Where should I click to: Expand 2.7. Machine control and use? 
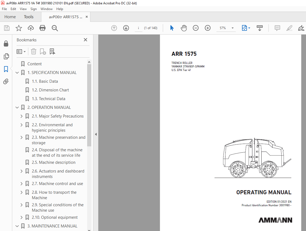pyautogui.click(x=22, y=184)
